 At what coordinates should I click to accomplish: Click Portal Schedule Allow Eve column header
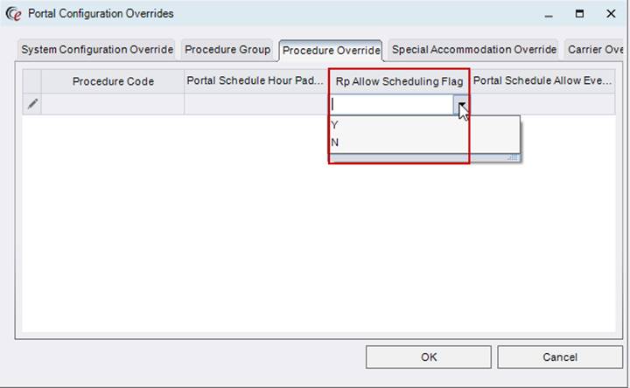coord(542,81)
